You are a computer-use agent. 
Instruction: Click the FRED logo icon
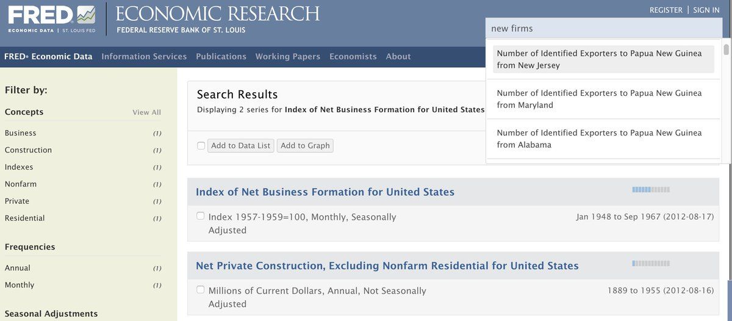52,18
